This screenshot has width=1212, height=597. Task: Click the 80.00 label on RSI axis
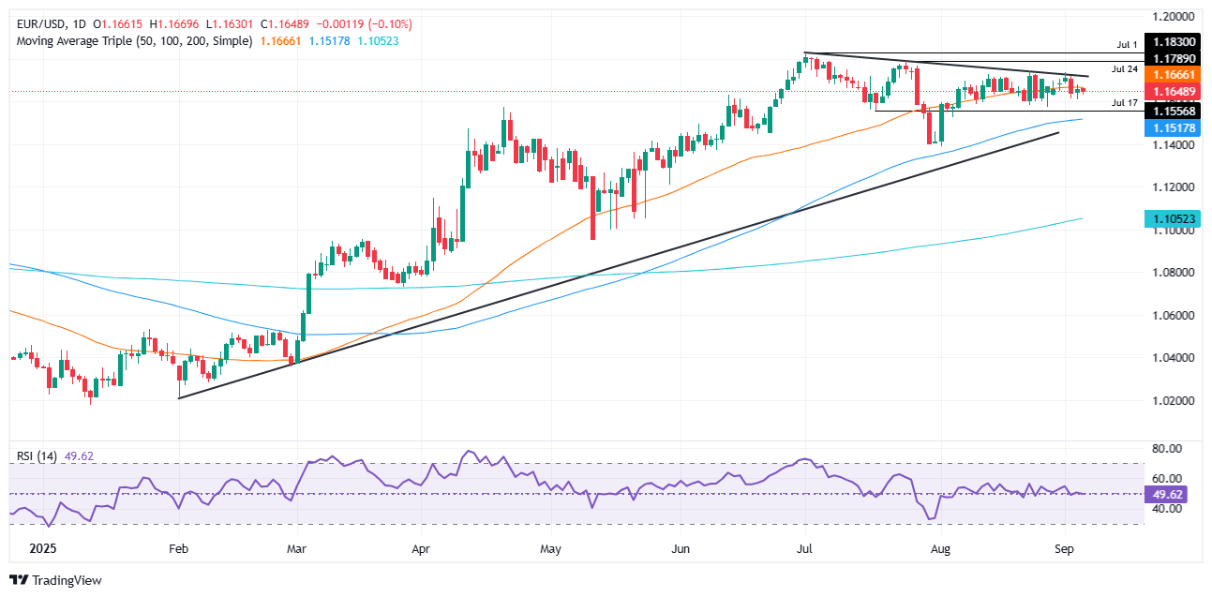(x=1163, y=448)
